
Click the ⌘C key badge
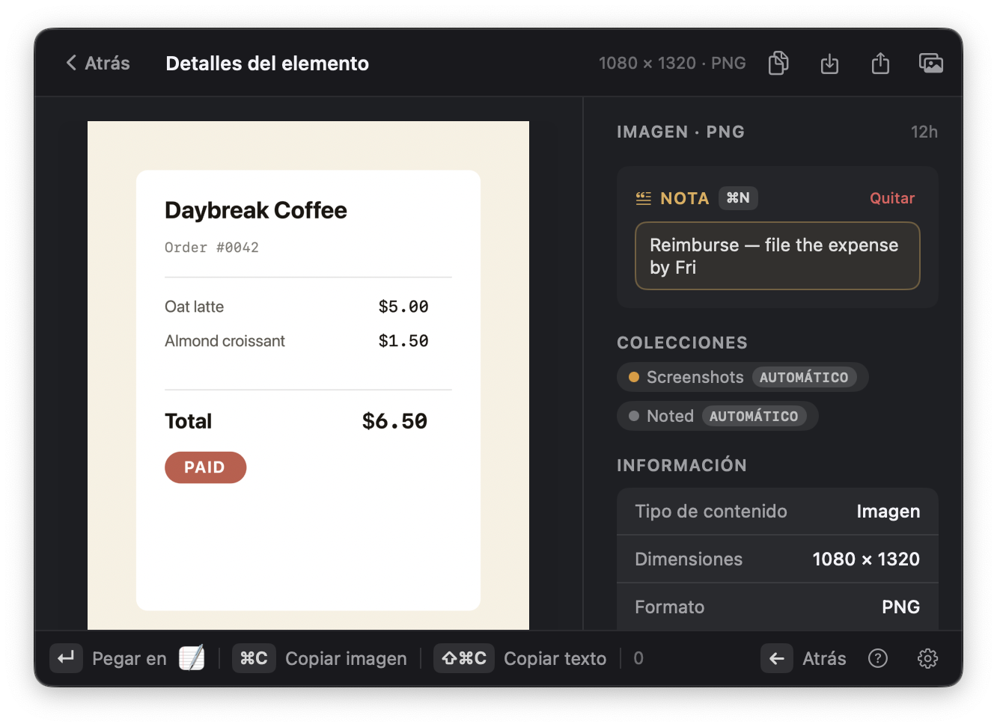pyautogui.click(x=254, y=658)
